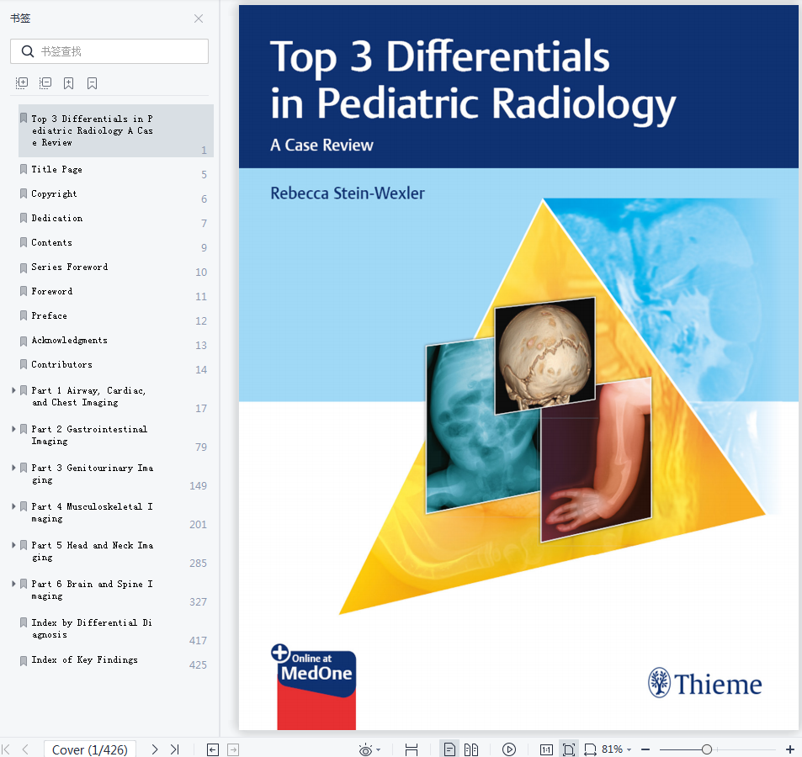
Task: Open eye protection mode dropdown arrow
Action: [379, 749]
